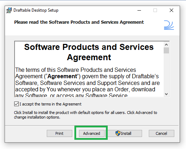This screenshot has width=186, height=149.
Task: Click "Please read the Software Products and Services Agreement"
Action: (79, 22)
